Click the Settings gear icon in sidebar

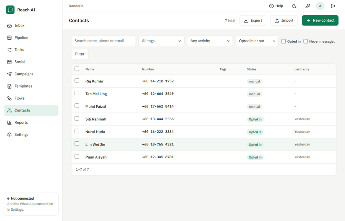[9, 134]
